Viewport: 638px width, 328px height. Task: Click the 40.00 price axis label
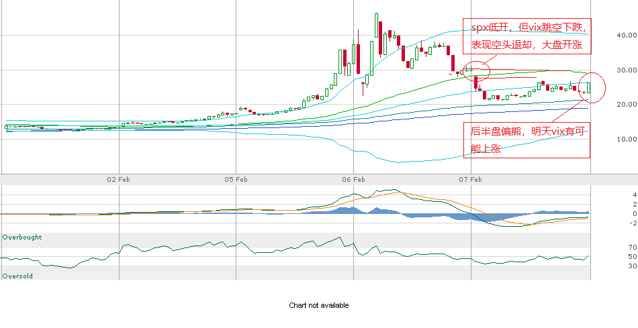coord(625,36)
